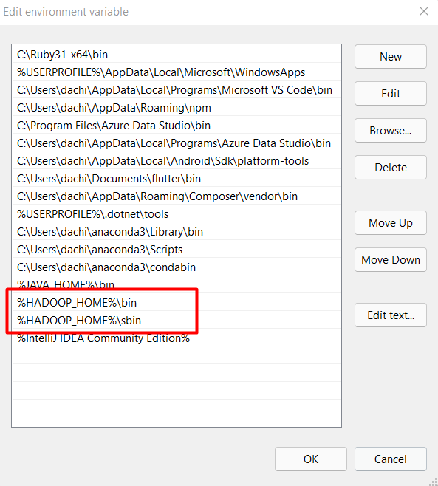Click Move Down button
Image resolution: width=438 pixels, height=486 pixels.
pyautogui.click(x=391, y=260)
